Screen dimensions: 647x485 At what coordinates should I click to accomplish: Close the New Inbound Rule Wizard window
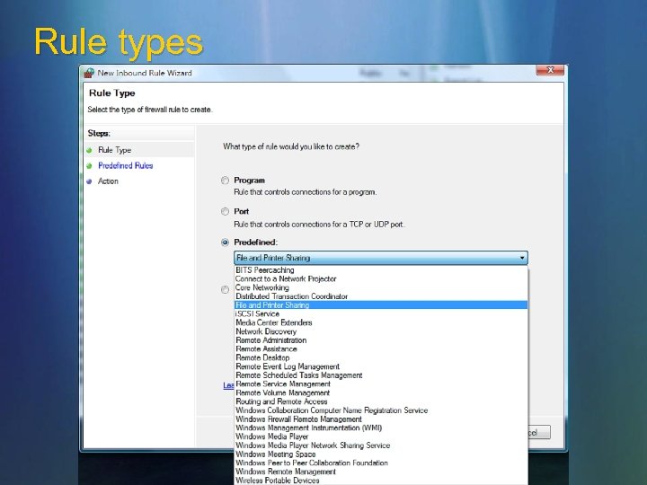[550, 70]
